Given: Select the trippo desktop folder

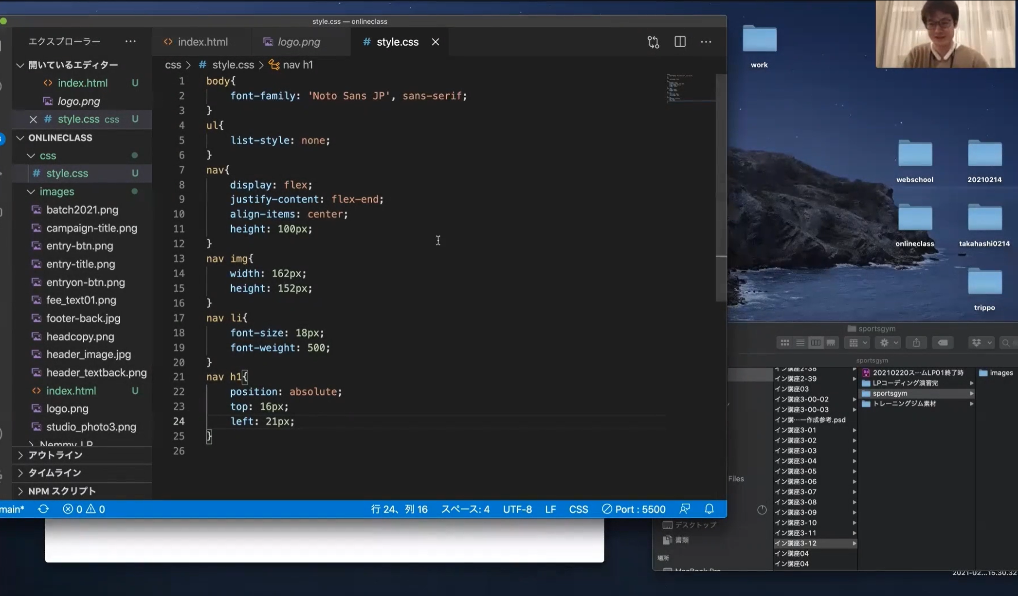Looking at the screenshot, I should (984, 289).
